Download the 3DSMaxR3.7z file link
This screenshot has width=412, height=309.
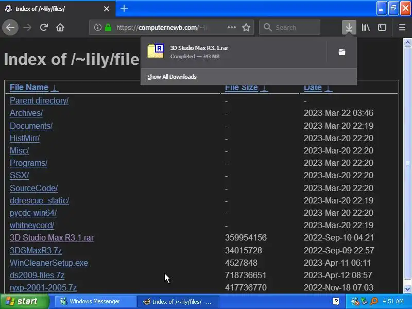36,250
